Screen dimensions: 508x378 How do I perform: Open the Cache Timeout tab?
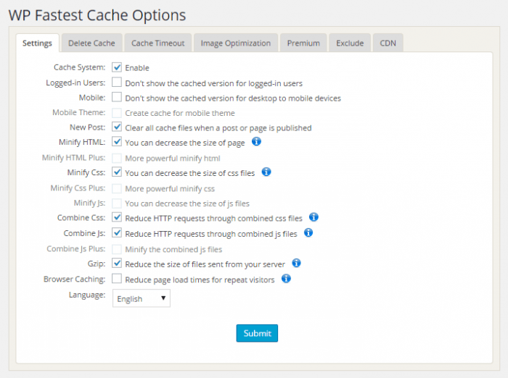point(157,43)
